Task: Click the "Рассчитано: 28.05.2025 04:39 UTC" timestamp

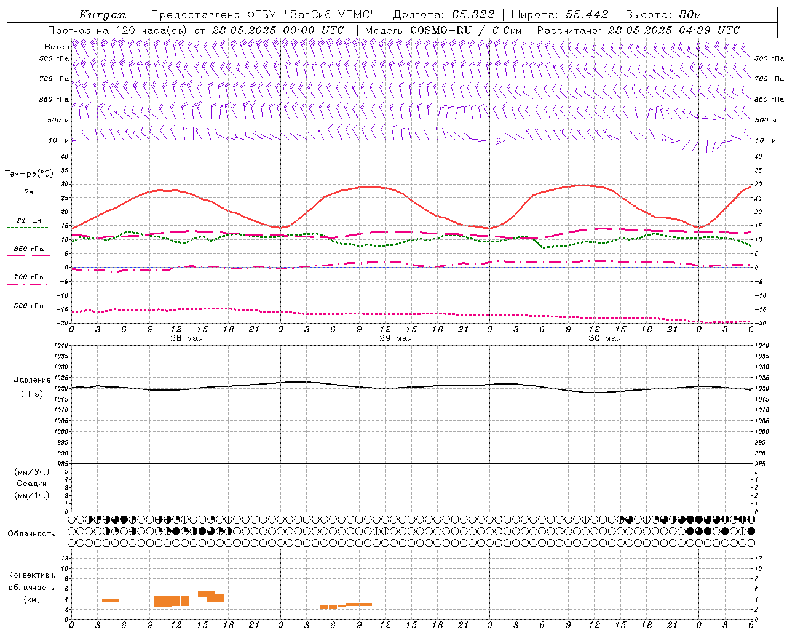Action: tap(638, 30)
